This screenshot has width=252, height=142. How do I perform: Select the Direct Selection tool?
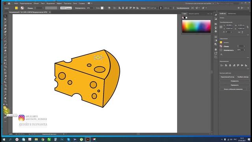point(5,19)
